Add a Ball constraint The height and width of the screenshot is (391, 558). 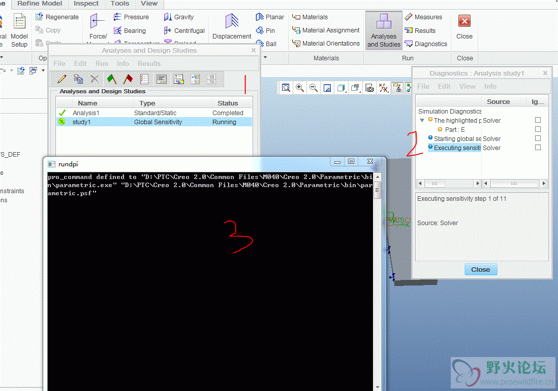pos(266,44)
